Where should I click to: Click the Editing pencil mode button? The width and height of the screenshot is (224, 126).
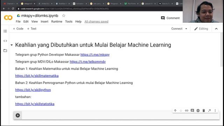click(201, 29)
